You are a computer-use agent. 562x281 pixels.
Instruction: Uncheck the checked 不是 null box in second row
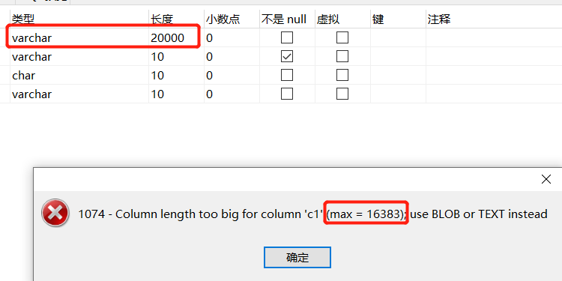click(287, 56)
